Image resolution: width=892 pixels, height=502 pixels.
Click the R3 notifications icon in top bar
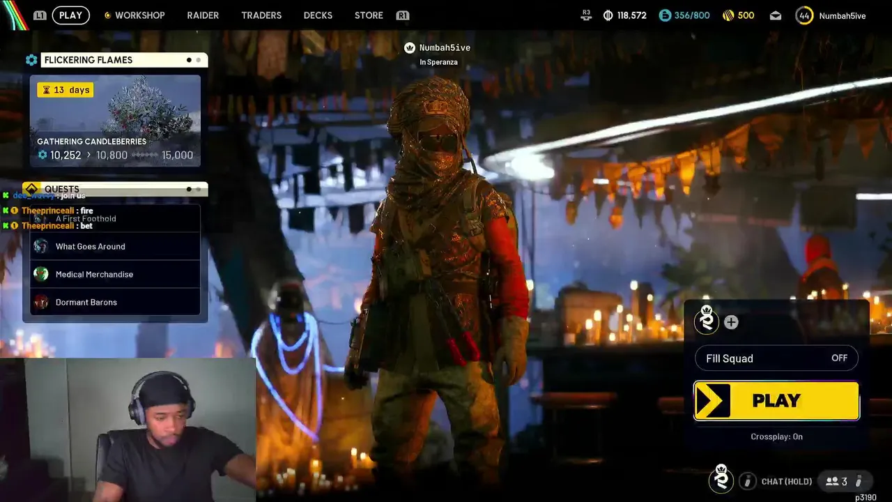[586, 15]
